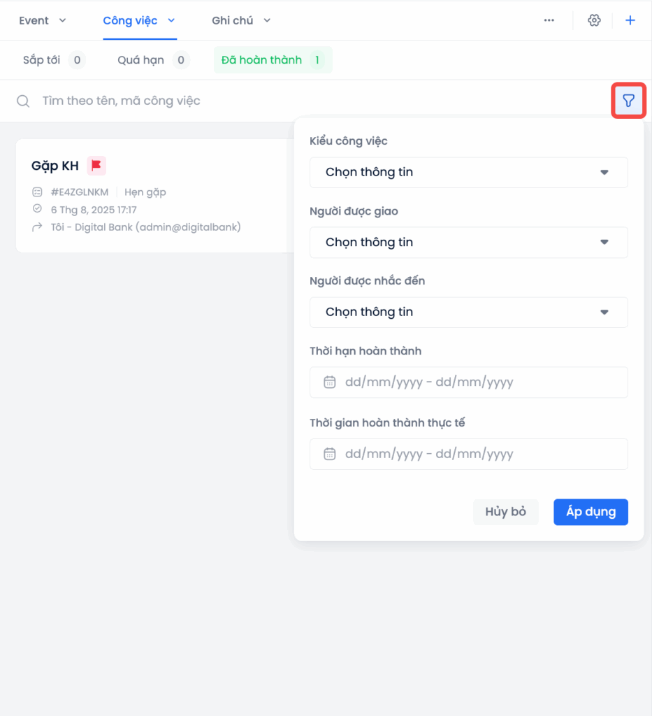Image resolution: width=652 pixels, height=716 pixels.
Task: Expand the Người được nhắc đến dropdown
Action: click(x=469, y=313)
